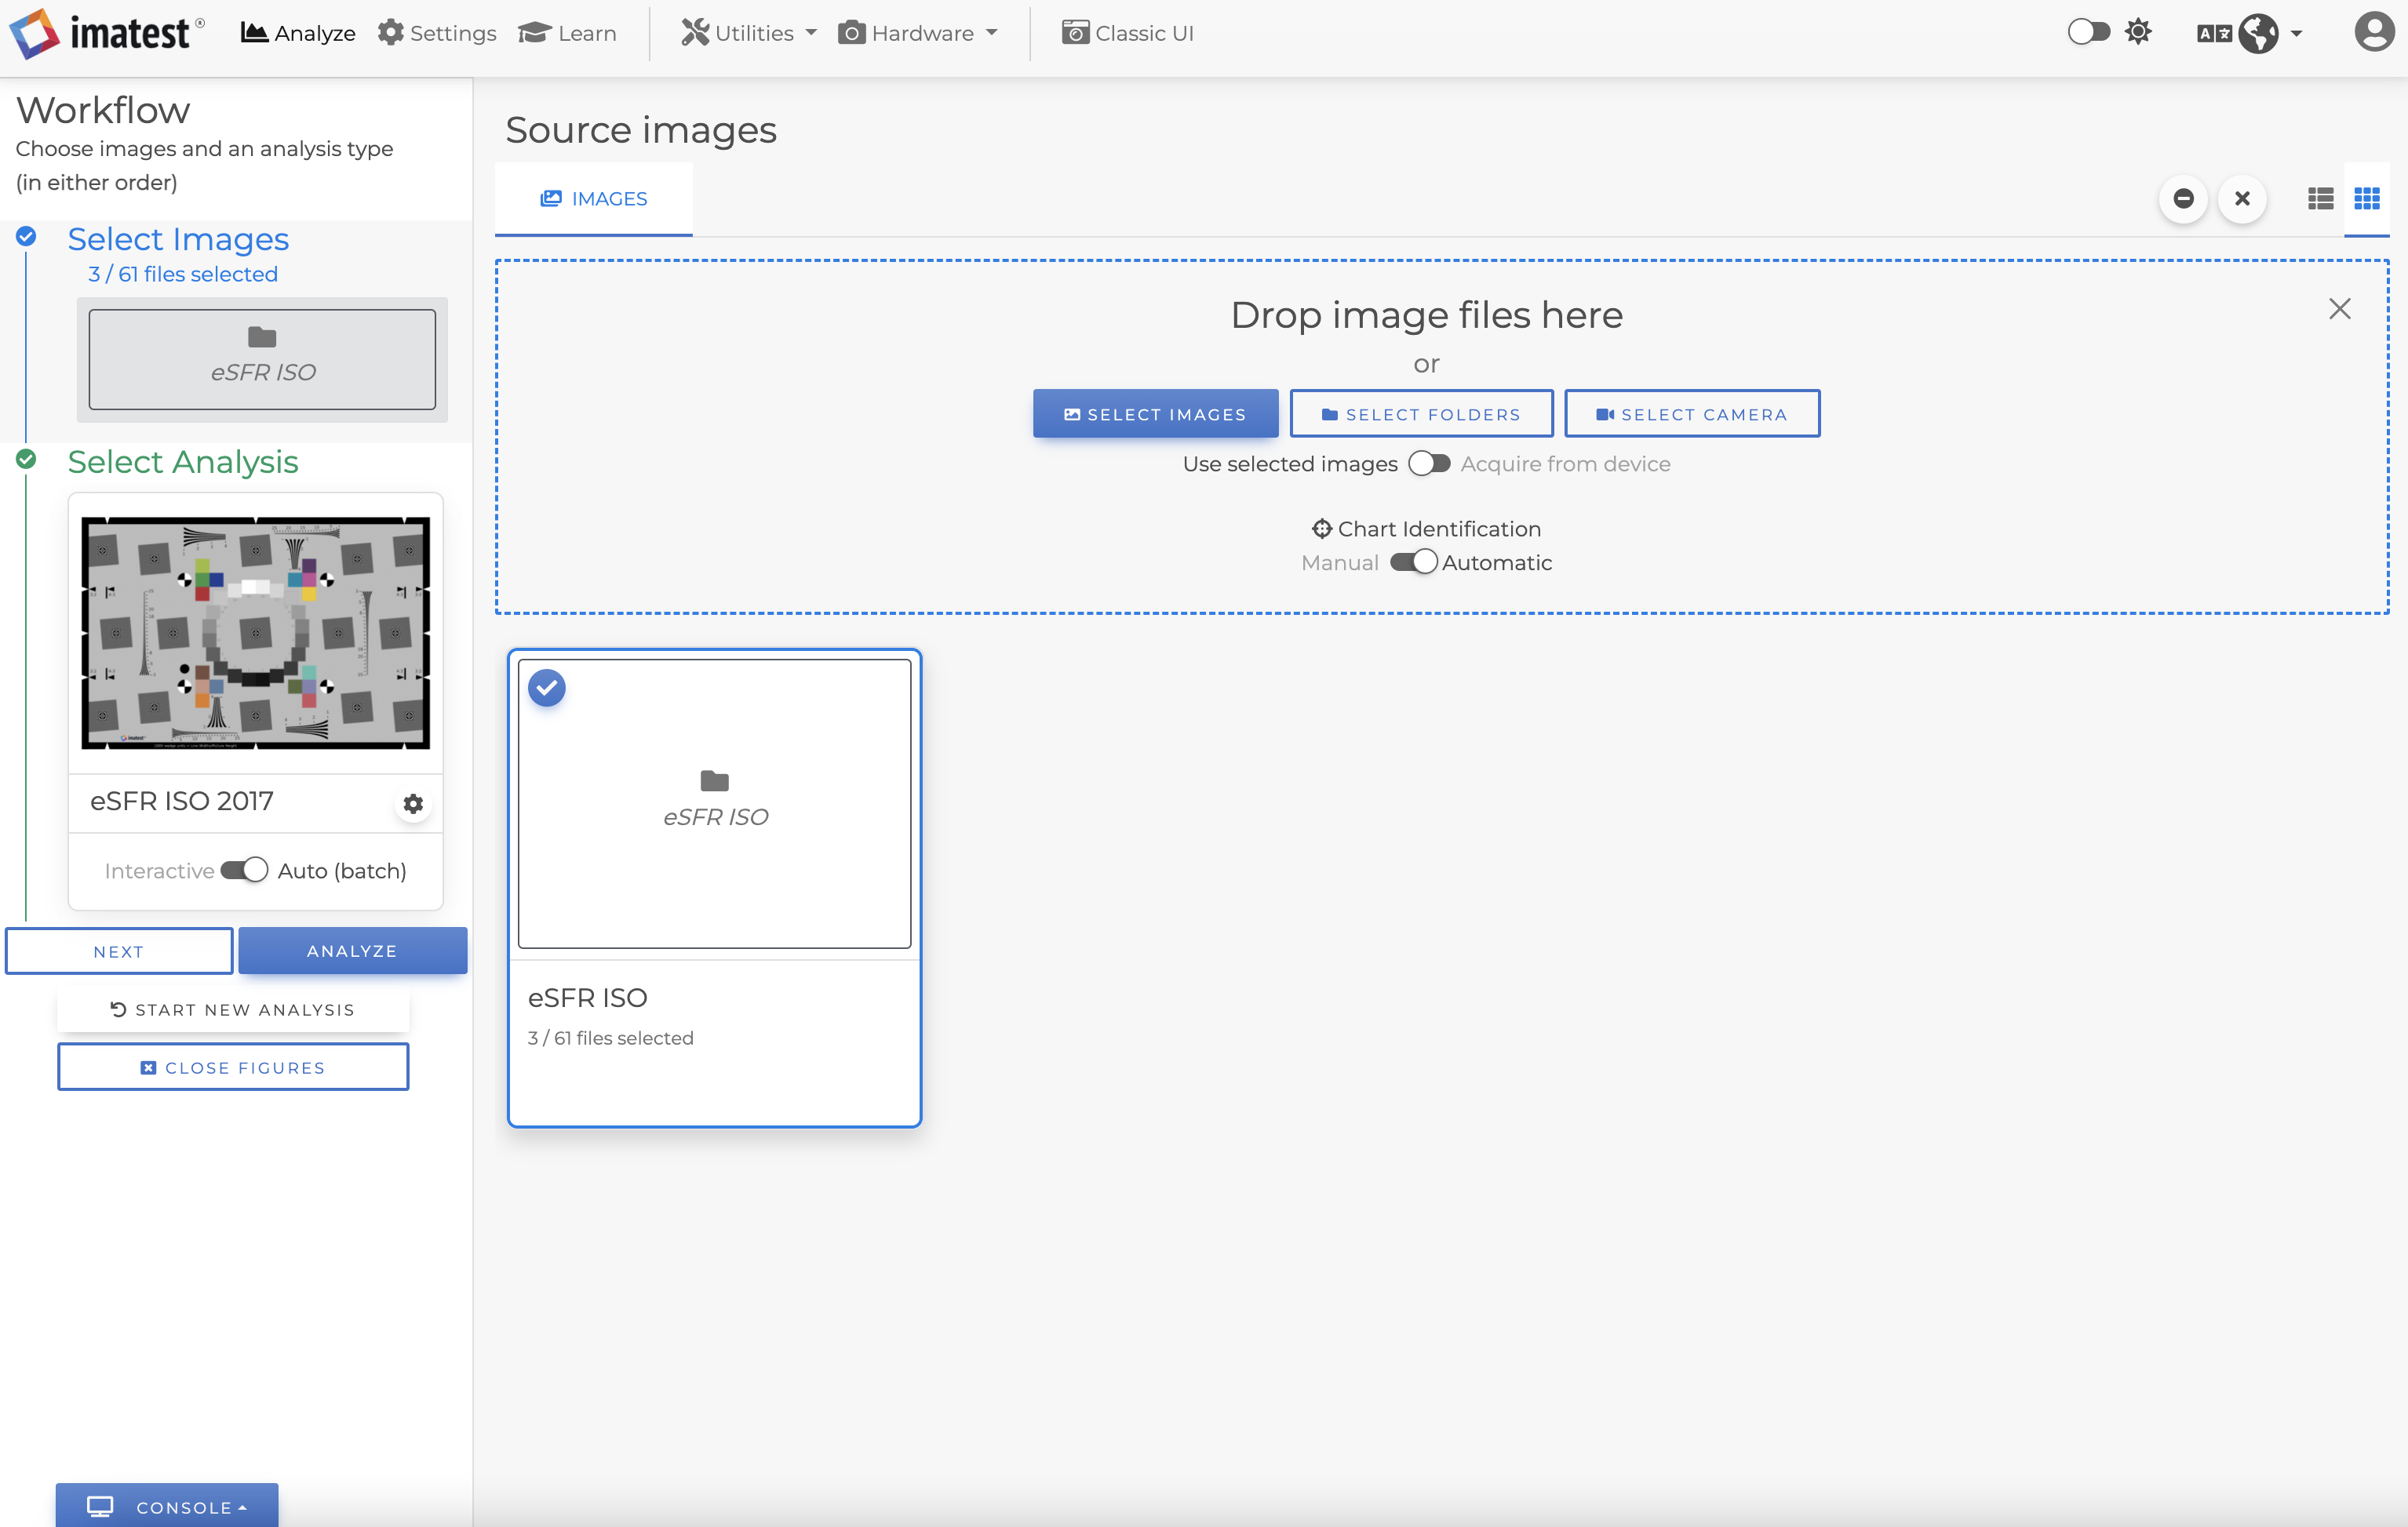Click the Source images heading
Viewport: 2408px width, 1527px height.
click(641, 130)
